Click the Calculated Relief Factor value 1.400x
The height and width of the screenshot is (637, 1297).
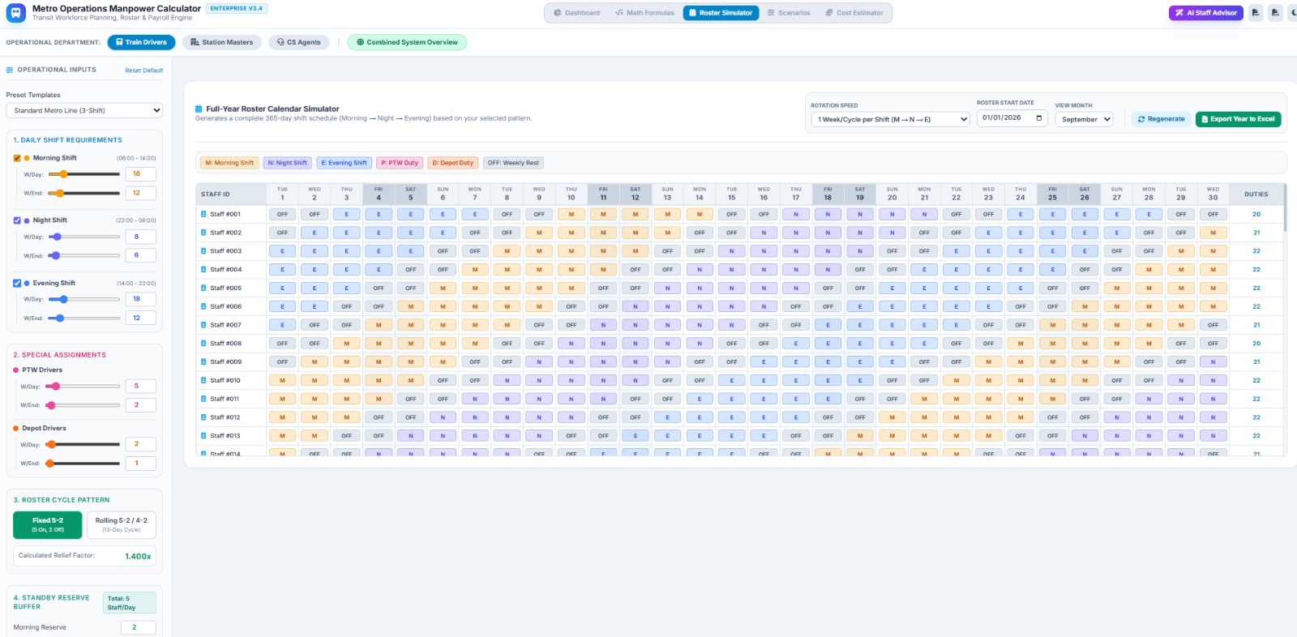(x=138, y=556)
